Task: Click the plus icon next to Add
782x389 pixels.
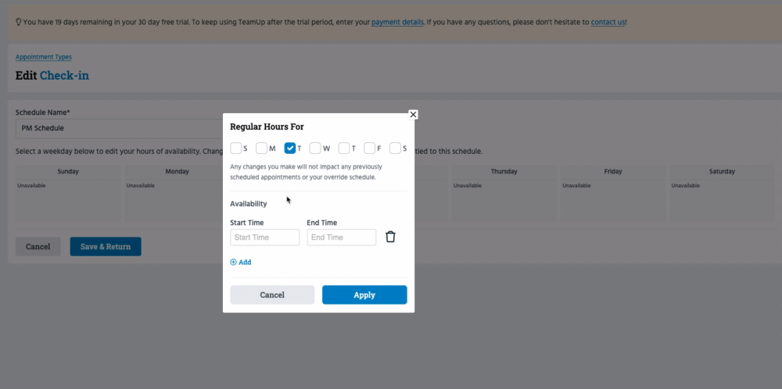Action: (233, 262)
